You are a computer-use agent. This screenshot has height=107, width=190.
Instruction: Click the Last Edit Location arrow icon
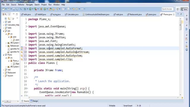tap(73, 9)
